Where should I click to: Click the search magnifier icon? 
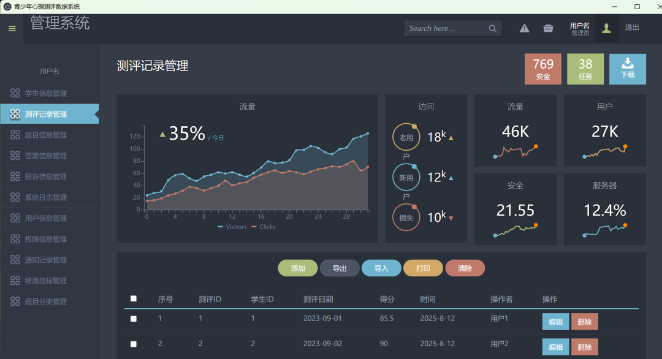pos(492,28)
